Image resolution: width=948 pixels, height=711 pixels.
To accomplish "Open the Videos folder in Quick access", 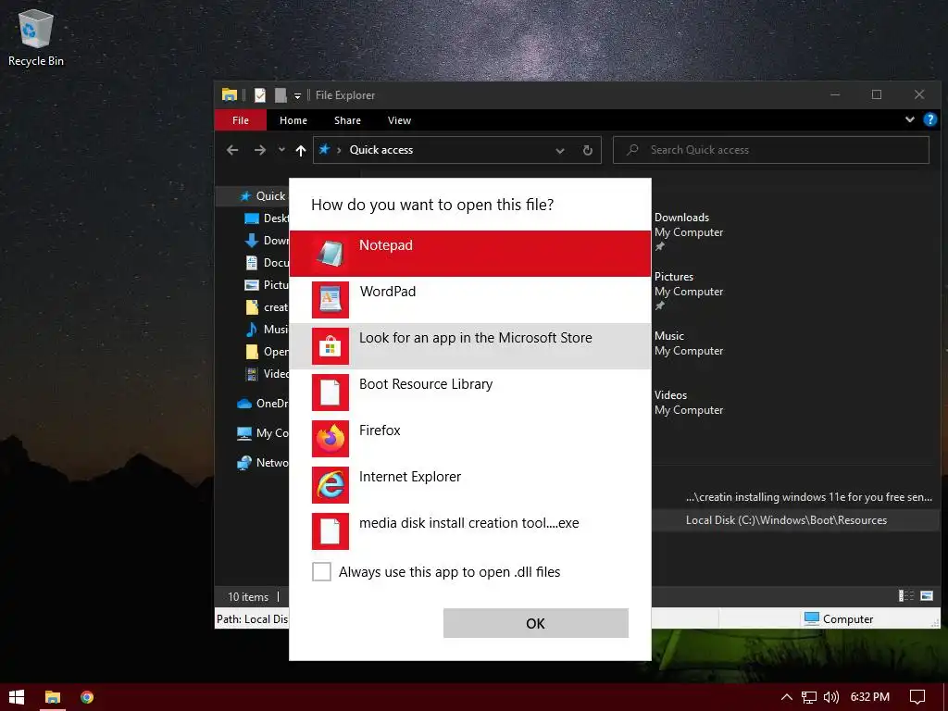I will point(689,402).
